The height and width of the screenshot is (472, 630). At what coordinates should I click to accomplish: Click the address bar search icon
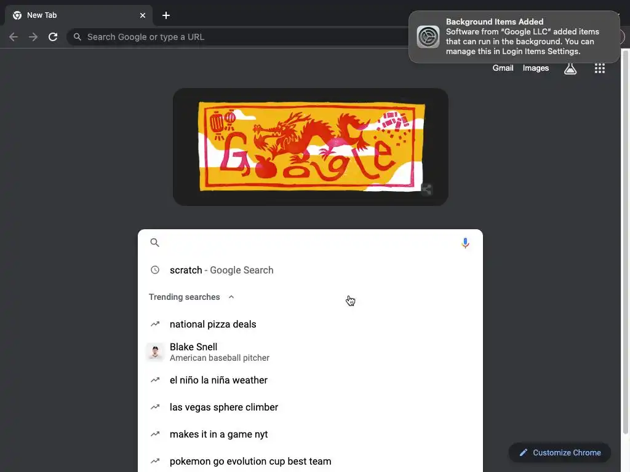(x=77, y=37)
